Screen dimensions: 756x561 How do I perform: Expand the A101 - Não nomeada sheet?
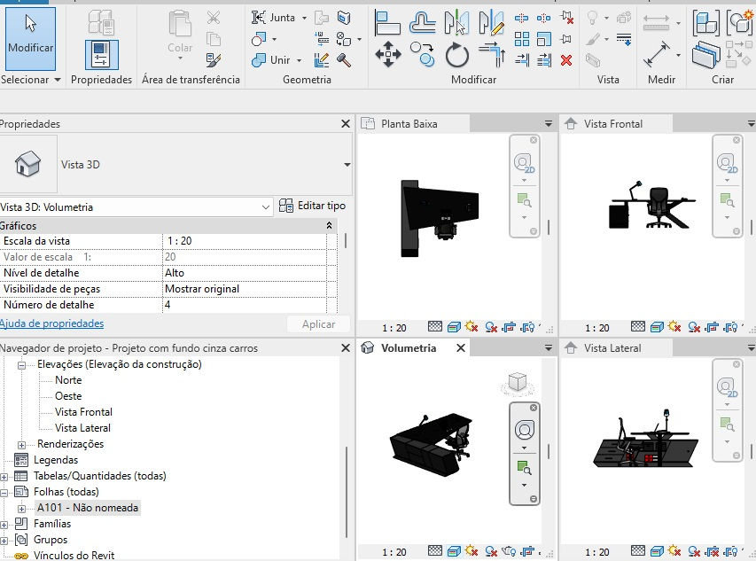[21, 509]
